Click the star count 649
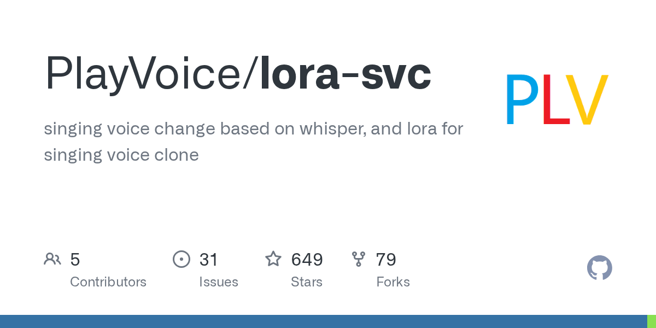The width and height of the screenshot is (656, 328). [307, 260]
